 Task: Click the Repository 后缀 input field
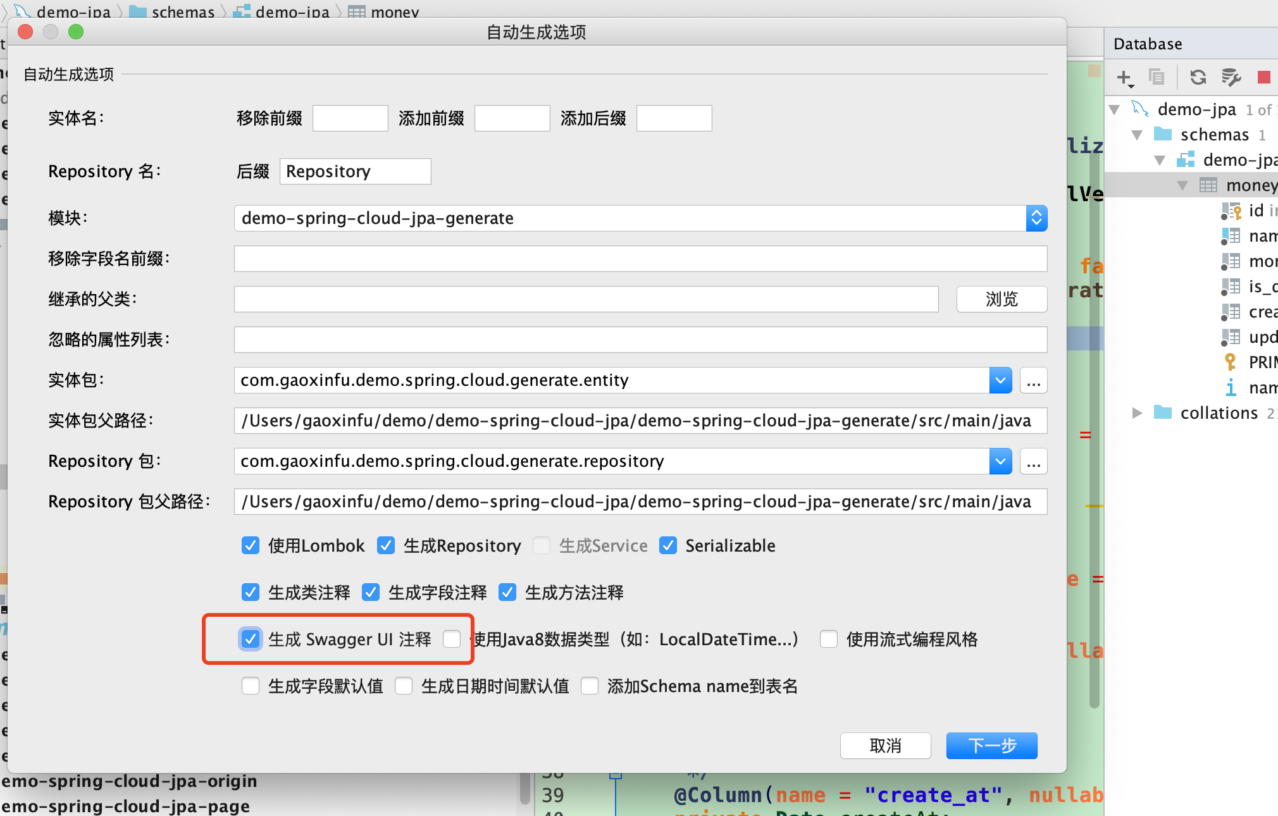coord(356,171)
